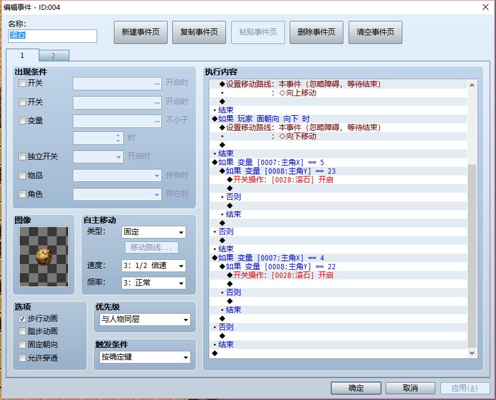
Task: Click scroll-up arrow of command list
Action: (x=472, y=85)
